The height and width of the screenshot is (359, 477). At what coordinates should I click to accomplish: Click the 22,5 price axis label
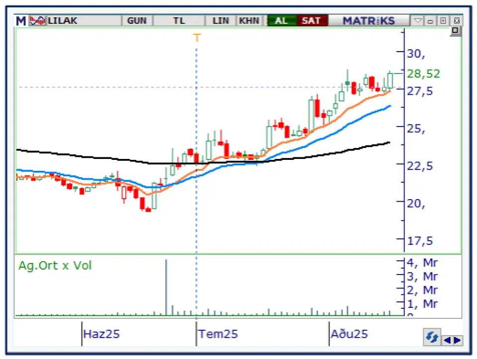tap(420, 166)
